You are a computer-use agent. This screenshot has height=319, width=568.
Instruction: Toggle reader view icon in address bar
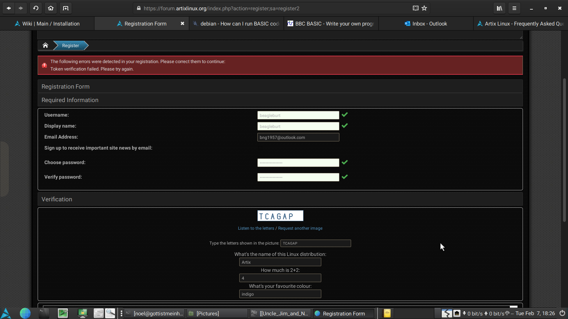(416, 8)
